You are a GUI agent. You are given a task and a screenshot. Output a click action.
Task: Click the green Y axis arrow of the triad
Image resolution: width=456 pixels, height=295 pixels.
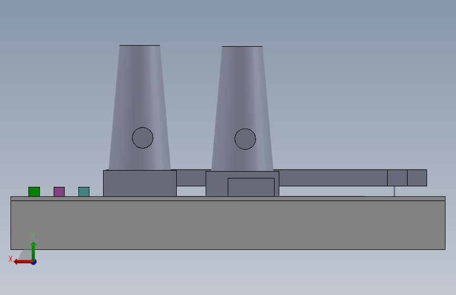pos(34,251)
